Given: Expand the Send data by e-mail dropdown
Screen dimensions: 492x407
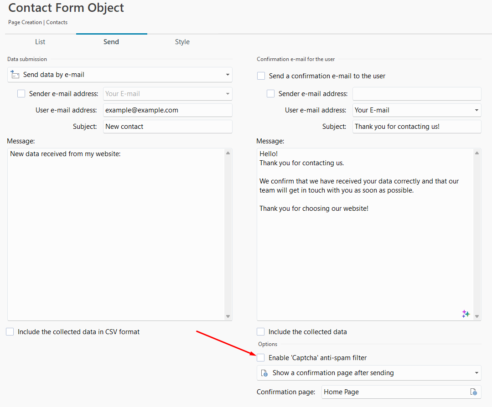Looking at the screenshot, I should 227,75.
